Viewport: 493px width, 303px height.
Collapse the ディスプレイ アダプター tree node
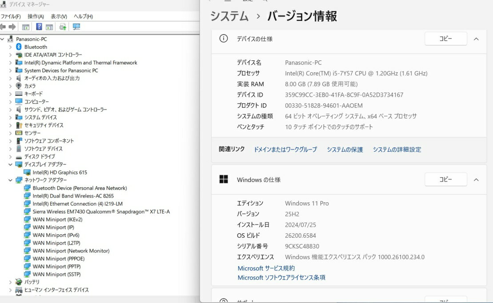tap(10, 165)
